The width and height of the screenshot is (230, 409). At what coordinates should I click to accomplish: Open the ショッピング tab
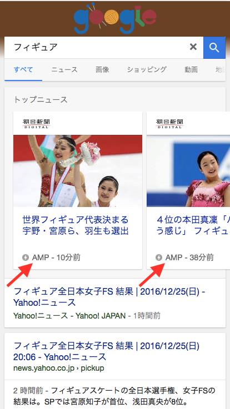tap(147, 69)
